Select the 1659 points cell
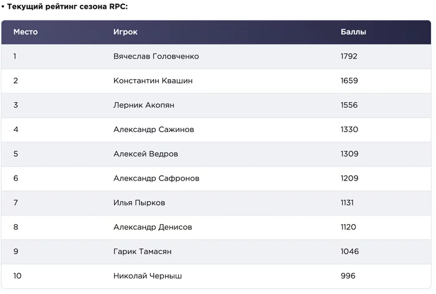The width and height of the screenshot is (436, 294). pyautogui.click(x=349, y=81)
